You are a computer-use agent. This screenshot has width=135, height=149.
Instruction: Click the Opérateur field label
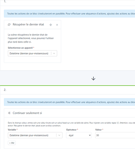[x=71, y=130]
